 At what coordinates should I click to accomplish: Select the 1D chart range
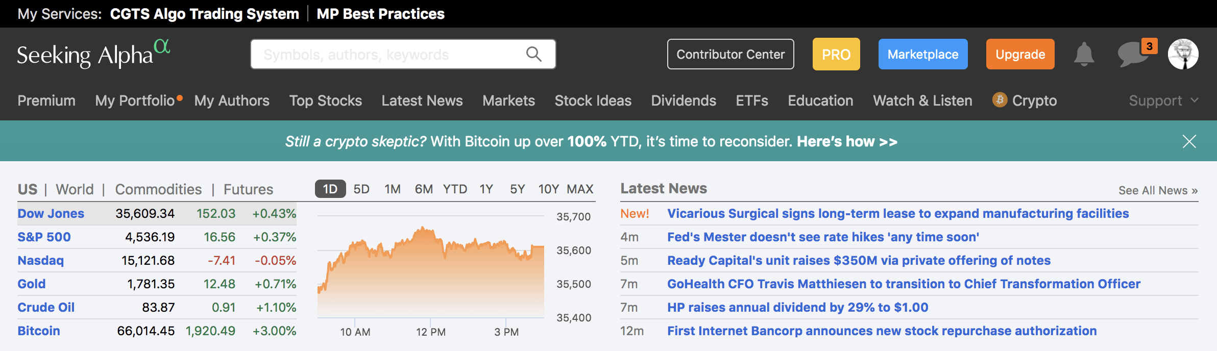click(x=330, y=189)
